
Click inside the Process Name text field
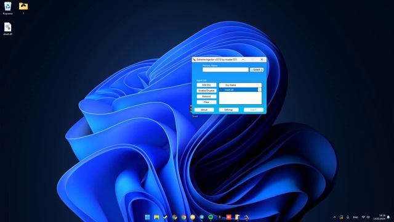[225, 70]
